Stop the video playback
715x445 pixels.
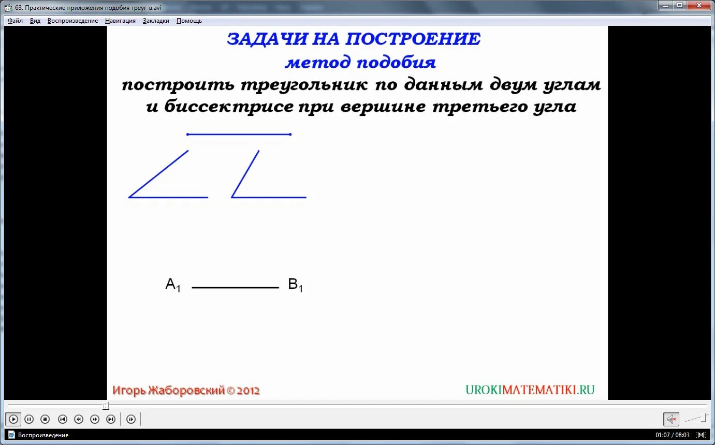[45, 419]
